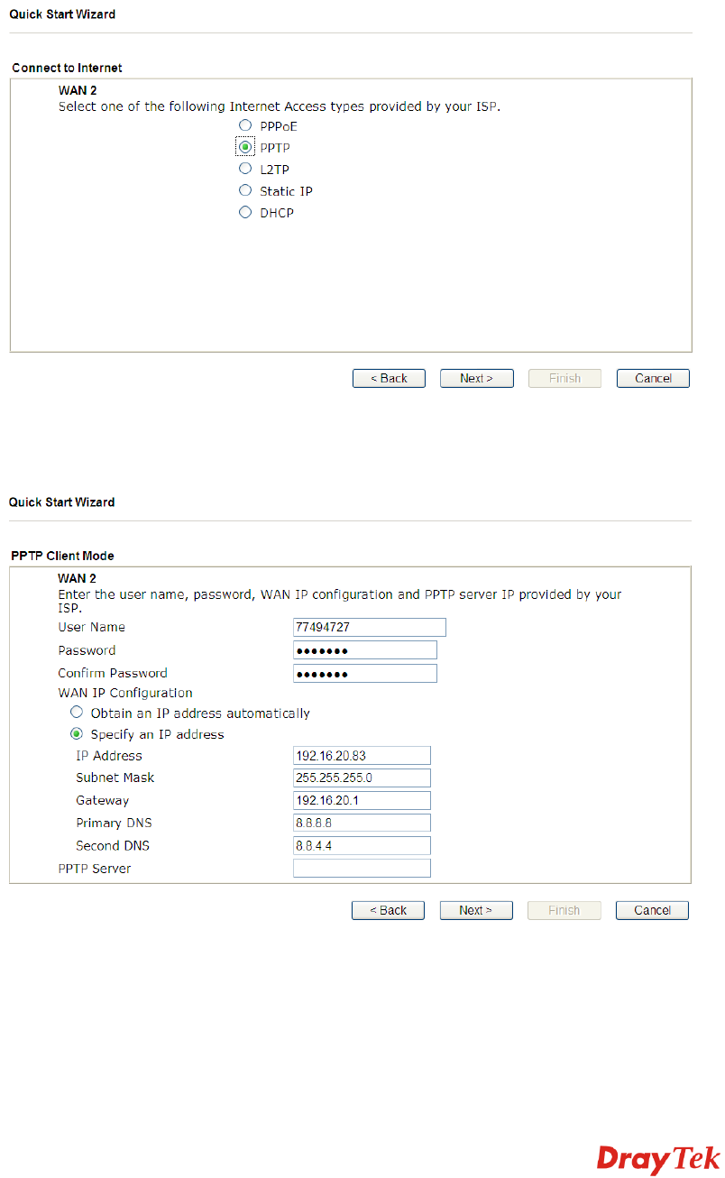Click the Confirm Password field
This screenshot has height=1178, width=725.
point(365,674)
